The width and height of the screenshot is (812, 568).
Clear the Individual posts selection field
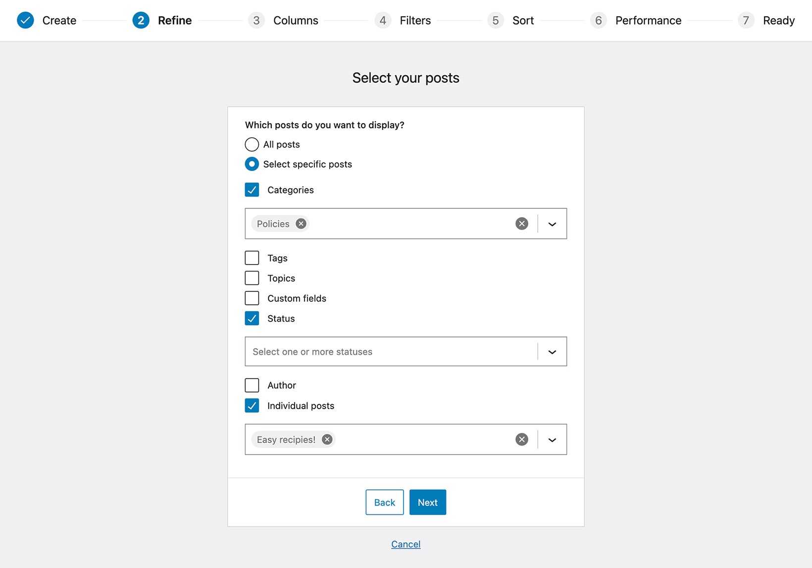click(521, 439)
